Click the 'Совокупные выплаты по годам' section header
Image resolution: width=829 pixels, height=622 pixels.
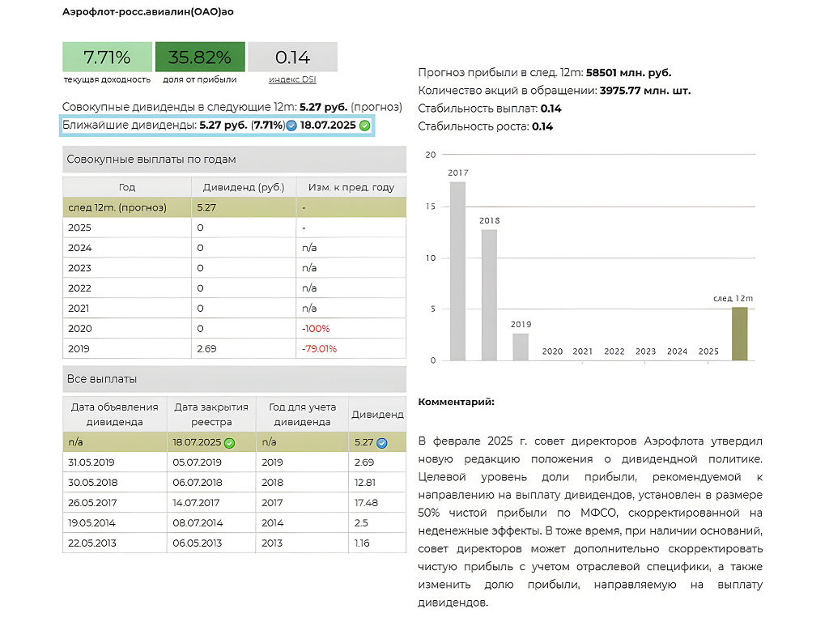[x=234, y=160]
